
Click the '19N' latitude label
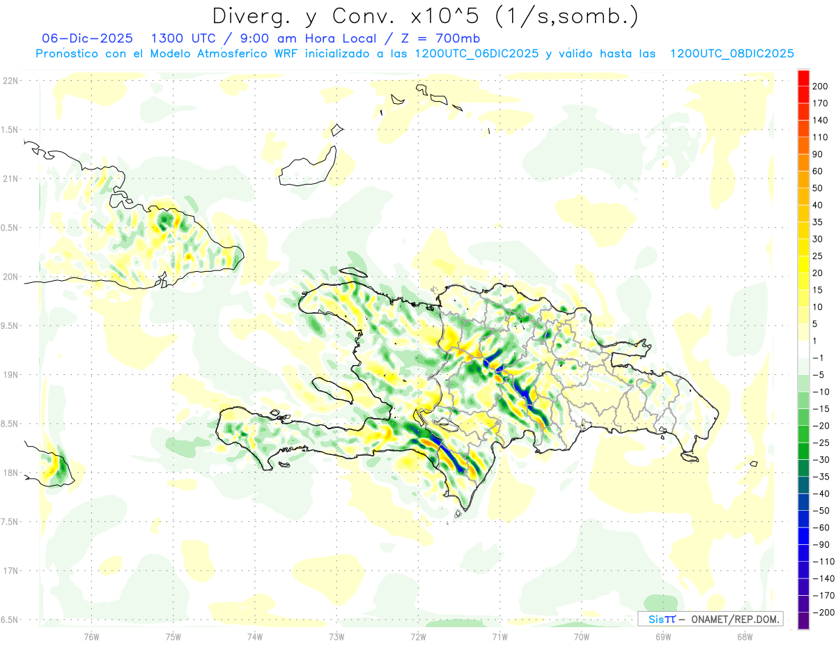[x=10, y=374]
